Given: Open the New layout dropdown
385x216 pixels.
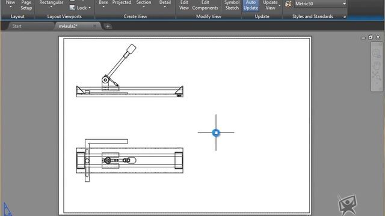Looking at the screenshot, I should tap(11, 4).
